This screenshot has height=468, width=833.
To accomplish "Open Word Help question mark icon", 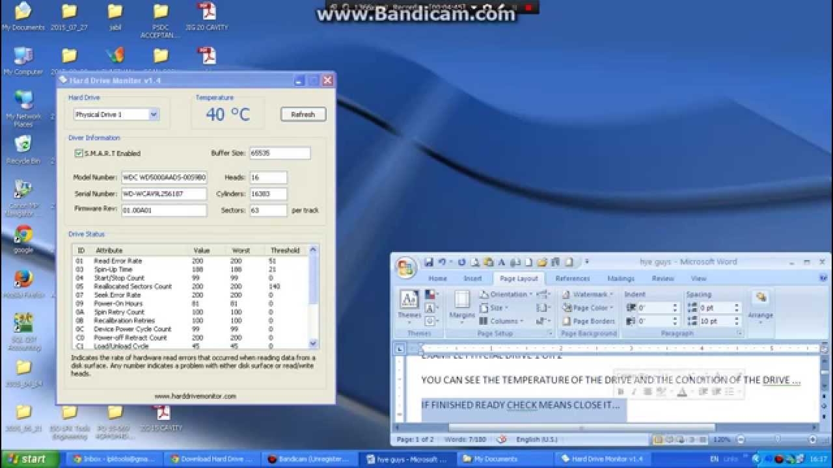I will click(823, 278).
